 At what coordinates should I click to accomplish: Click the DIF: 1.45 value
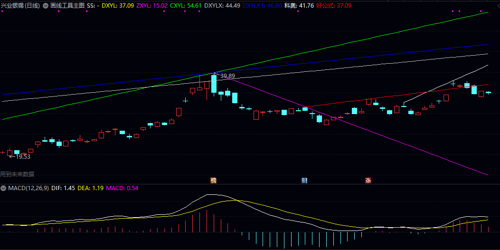point(63,188)
